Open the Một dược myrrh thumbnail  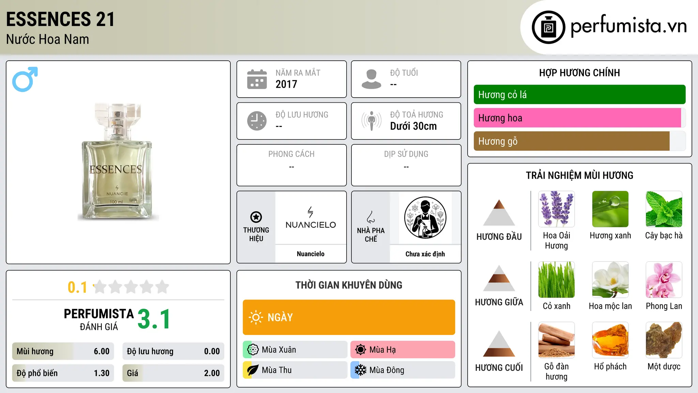click(664, 340)
